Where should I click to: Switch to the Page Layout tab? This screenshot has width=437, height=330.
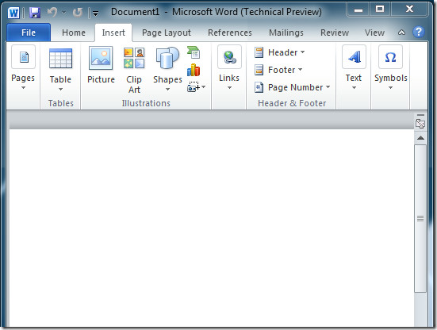coord(167,33)
